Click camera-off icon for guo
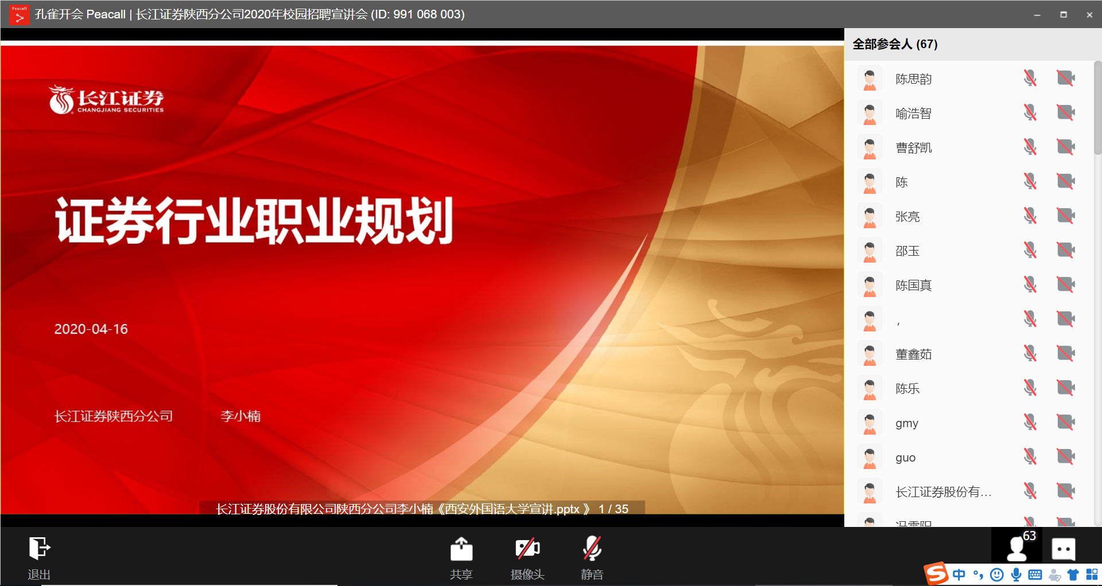 [1066, 456]
